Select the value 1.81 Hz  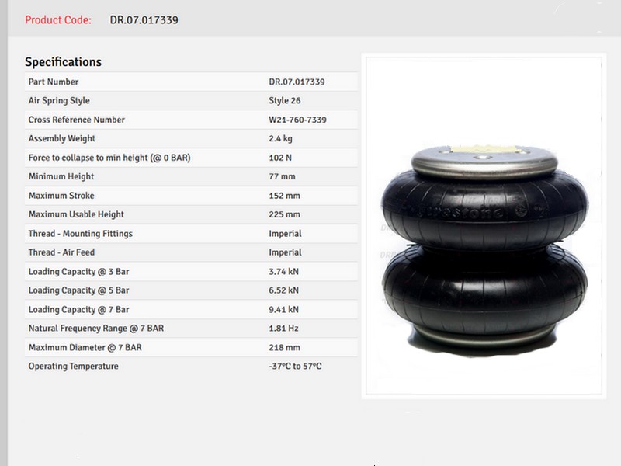(283, 329)
